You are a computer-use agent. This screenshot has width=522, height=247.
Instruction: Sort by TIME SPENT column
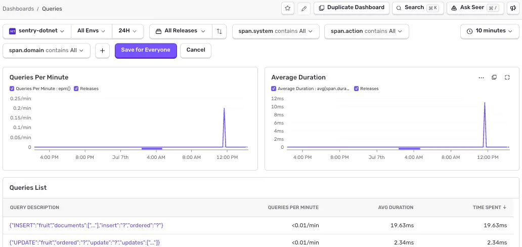tap(490, 208)
